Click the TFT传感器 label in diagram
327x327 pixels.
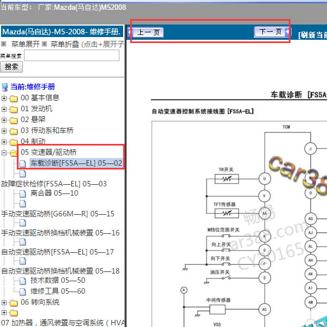(225, 204)
